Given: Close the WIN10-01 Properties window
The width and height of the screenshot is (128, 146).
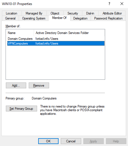Looking at the screenshot, I should (122, 4).
